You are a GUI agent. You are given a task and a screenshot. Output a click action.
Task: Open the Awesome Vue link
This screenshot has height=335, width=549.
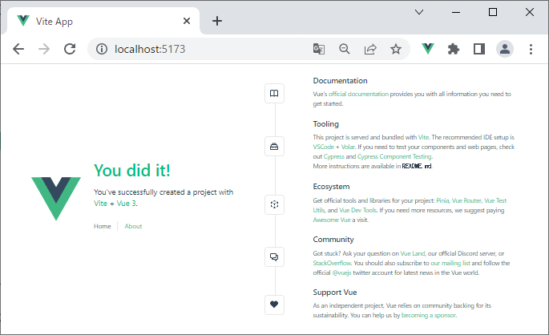(332, 220)
